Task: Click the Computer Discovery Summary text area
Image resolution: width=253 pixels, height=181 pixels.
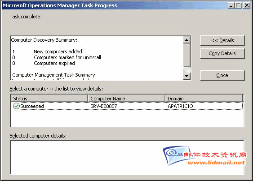Action: 97,58
